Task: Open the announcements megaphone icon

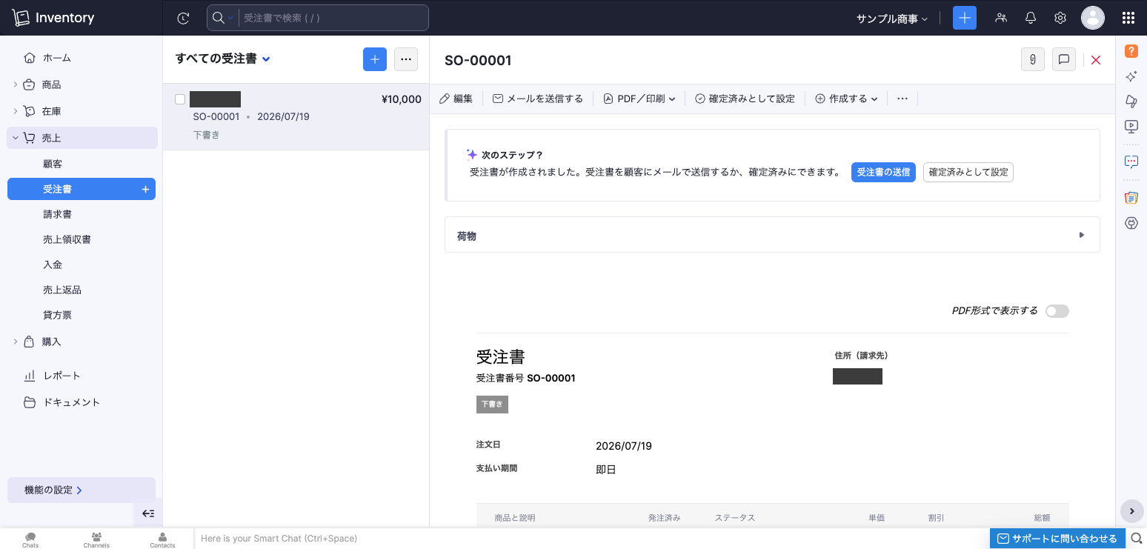Action: point(1131,102)
